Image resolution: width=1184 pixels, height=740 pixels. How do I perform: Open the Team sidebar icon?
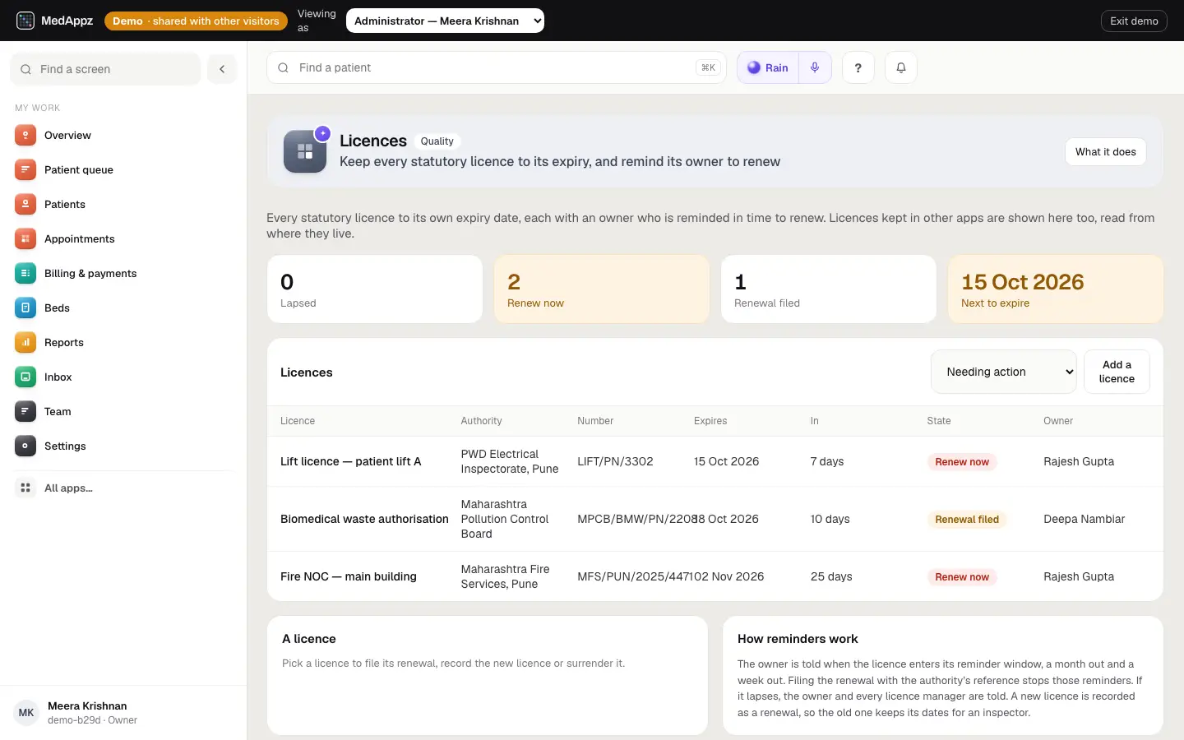25,412
